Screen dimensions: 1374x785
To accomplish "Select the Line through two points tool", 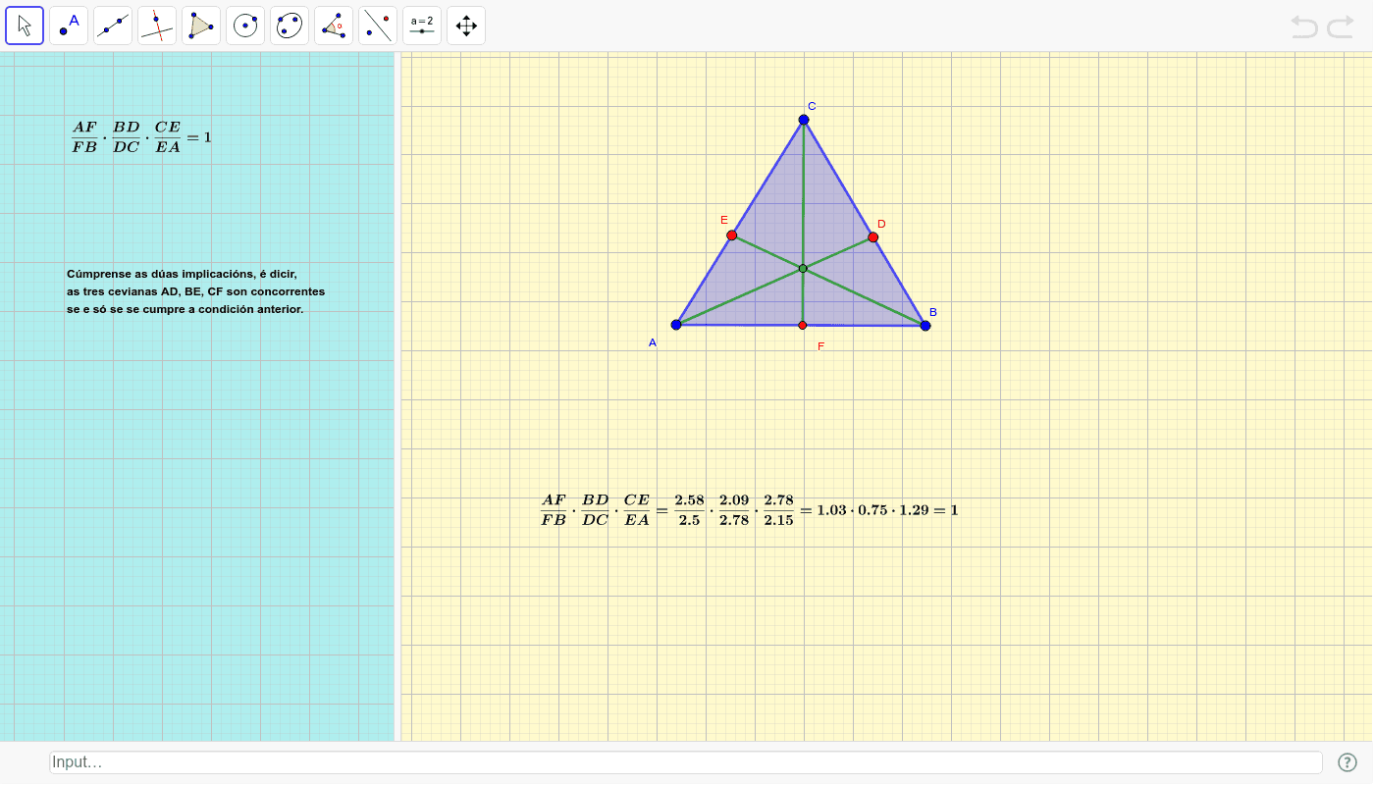I will click(113, 26).
